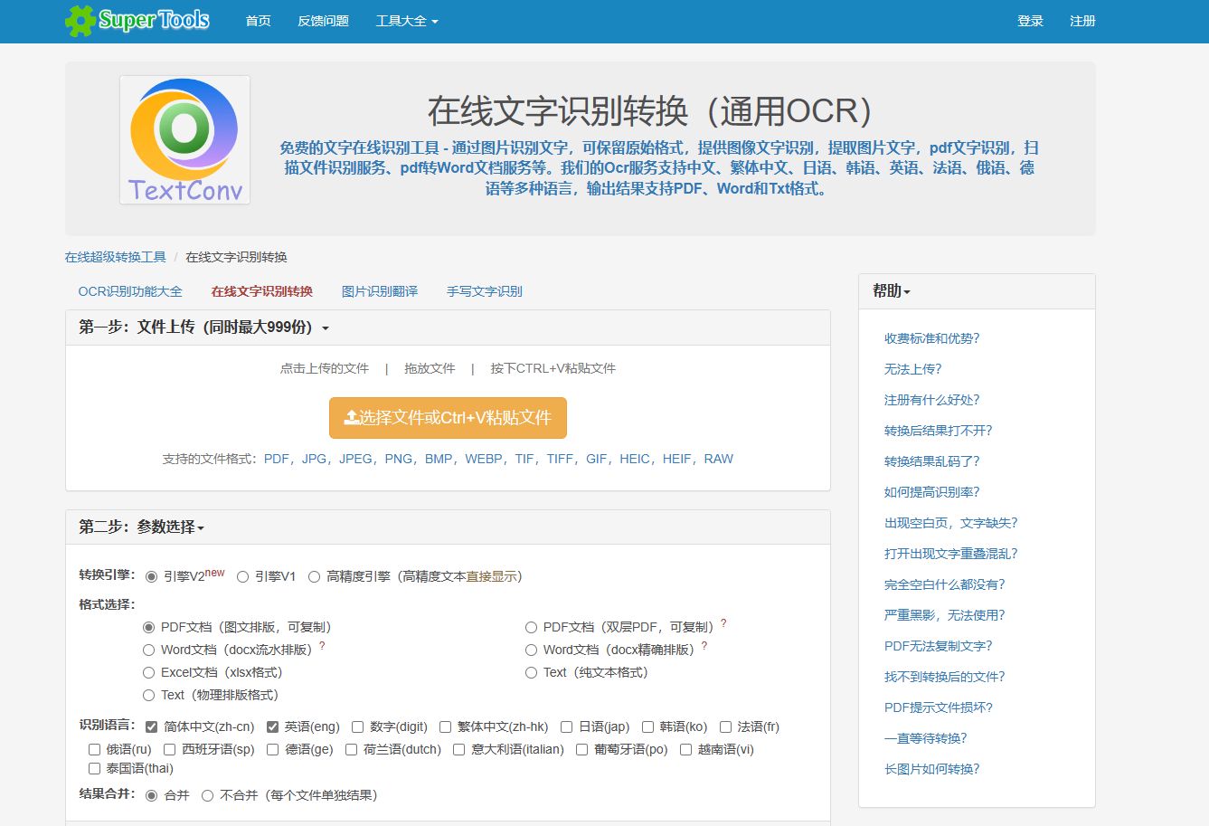Switch to 图片识别翻译 tab
The image size is (1209, 826).
380,291
